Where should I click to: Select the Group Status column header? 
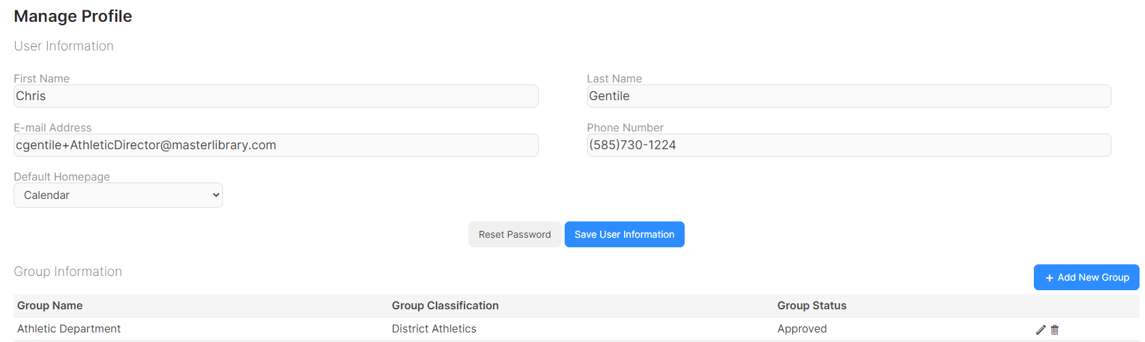point(812,306)
